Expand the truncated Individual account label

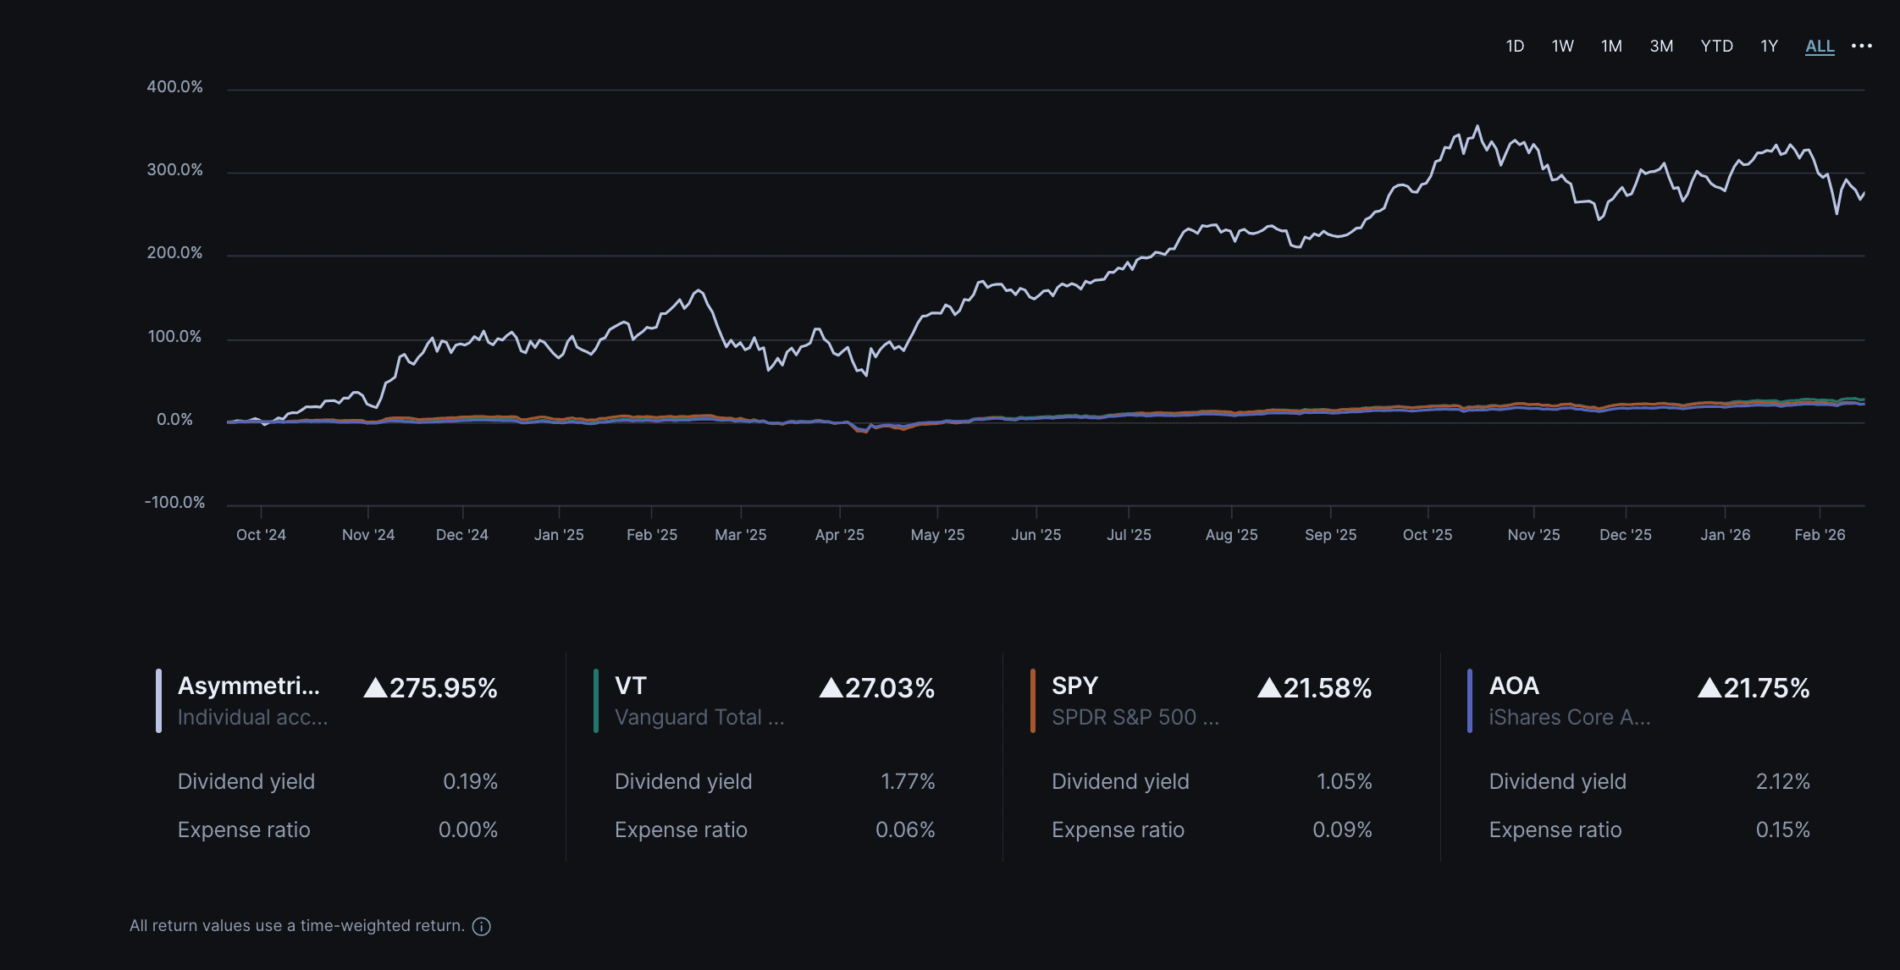point(252,717)
